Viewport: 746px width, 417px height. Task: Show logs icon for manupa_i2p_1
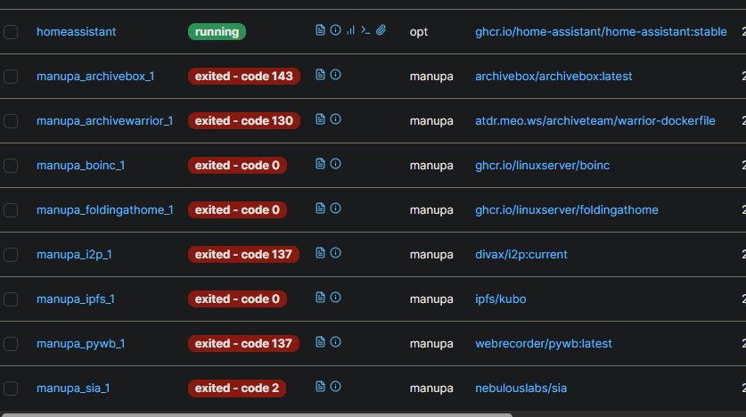coord(320,253)
